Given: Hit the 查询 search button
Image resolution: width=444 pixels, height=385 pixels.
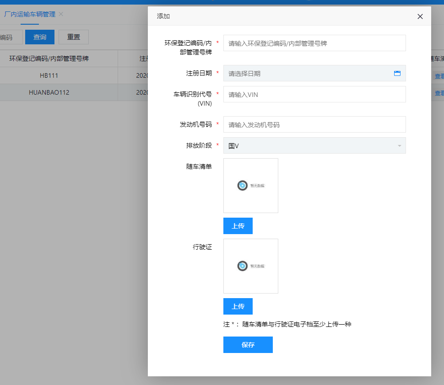Looking at the screenshot, I should pyautogui.click(x=40, y=37).
